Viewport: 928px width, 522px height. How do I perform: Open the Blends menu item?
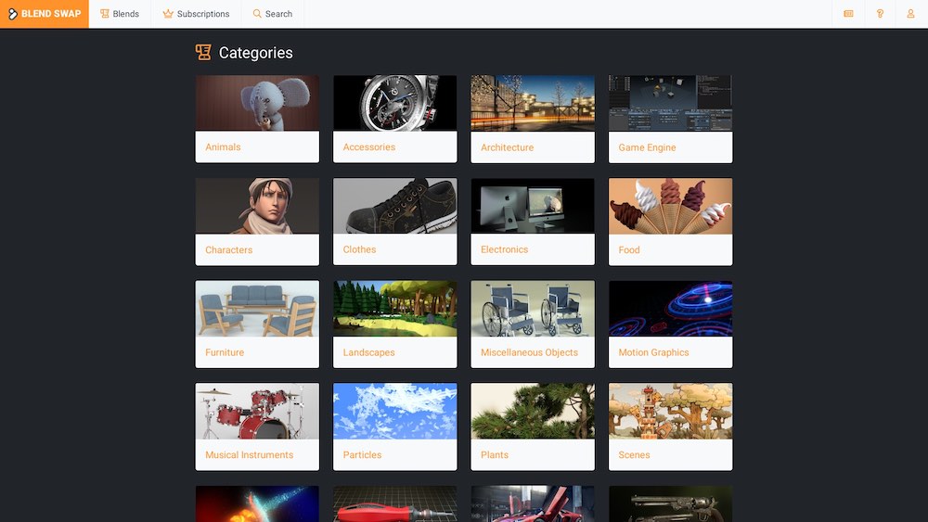(120, 14)
